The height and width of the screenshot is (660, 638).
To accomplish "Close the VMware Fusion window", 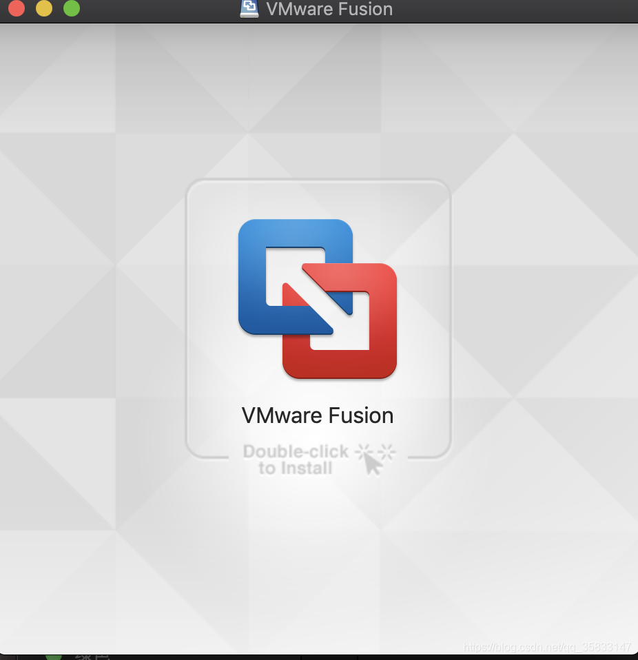I will coord(17,8).
